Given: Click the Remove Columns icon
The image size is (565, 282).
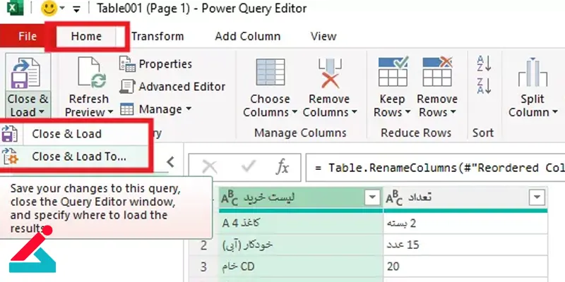Looking at the screenshot, I should point(329,73).
